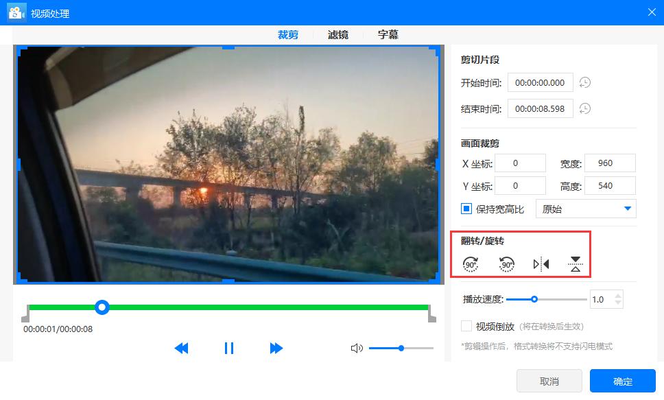Cancel editing via the 取消 button
This screenshot has width=664, height=400.
pos(549,381)
